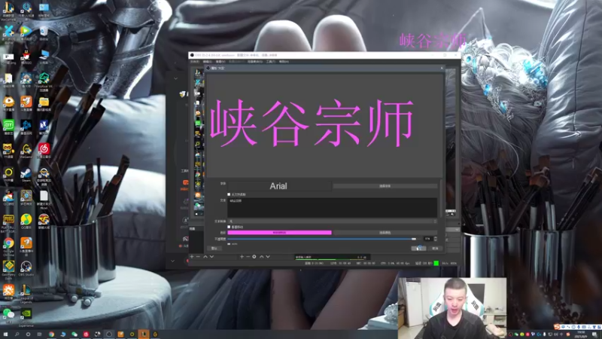
Task: Open NetEase Cloud Music red desktop icon
Action: (44, 151)
